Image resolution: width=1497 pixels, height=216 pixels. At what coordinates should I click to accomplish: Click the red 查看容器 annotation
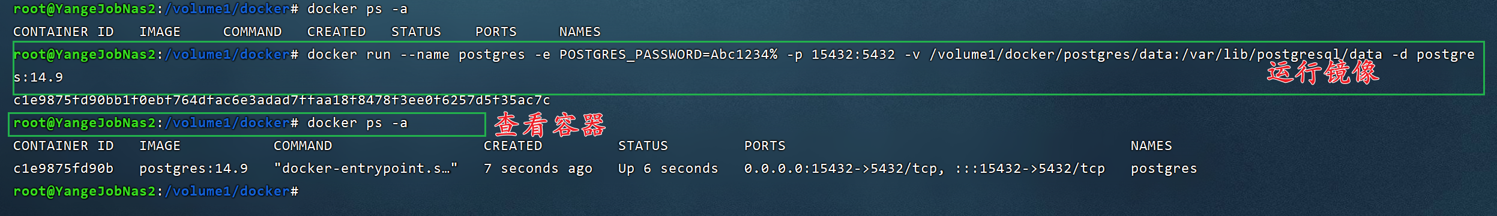550,125
